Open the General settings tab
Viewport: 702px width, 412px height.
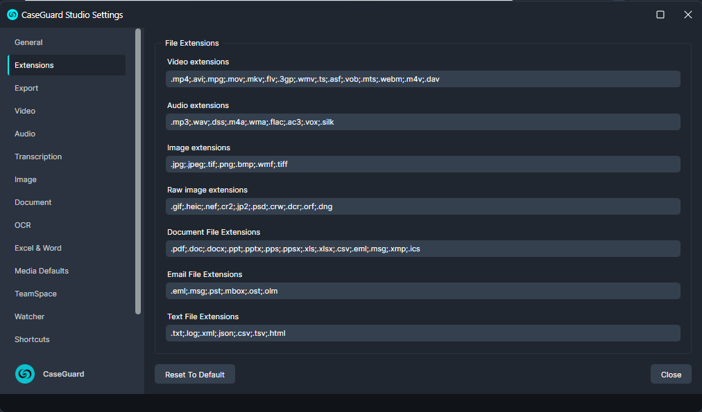click(x=28, y=42)
